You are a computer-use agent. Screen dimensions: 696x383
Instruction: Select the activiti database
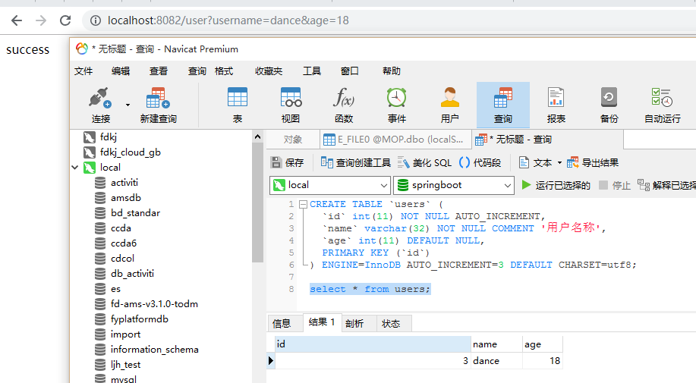(x=124, y=183)
